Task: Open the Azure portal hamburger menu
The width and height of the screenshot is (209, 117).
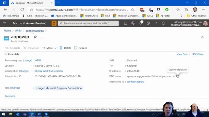Action: (x=5, y=23)
